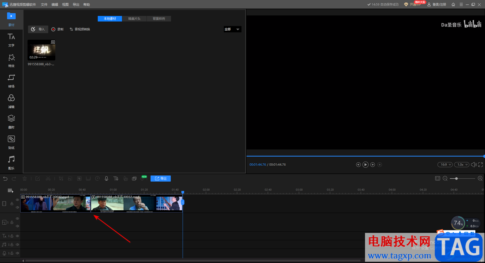
Task: Click the timeline zoom out magnifier
Action: (x=445, y=179)
